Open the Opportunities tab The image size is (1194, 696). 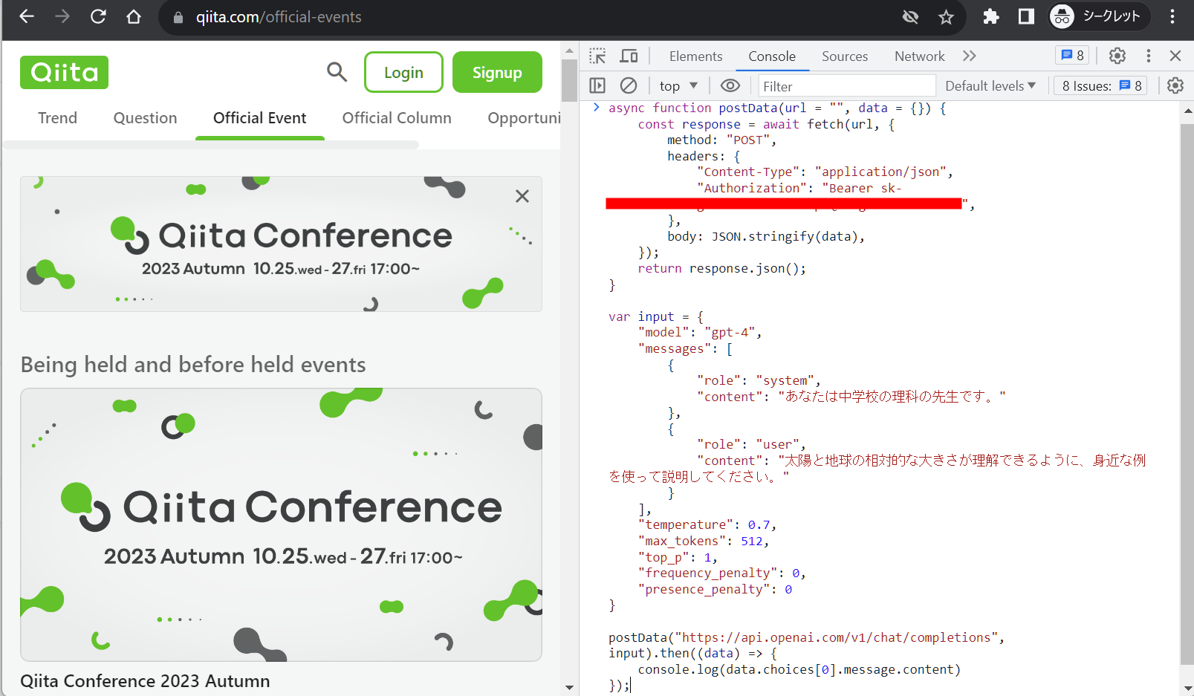click(x=524, y=118)
